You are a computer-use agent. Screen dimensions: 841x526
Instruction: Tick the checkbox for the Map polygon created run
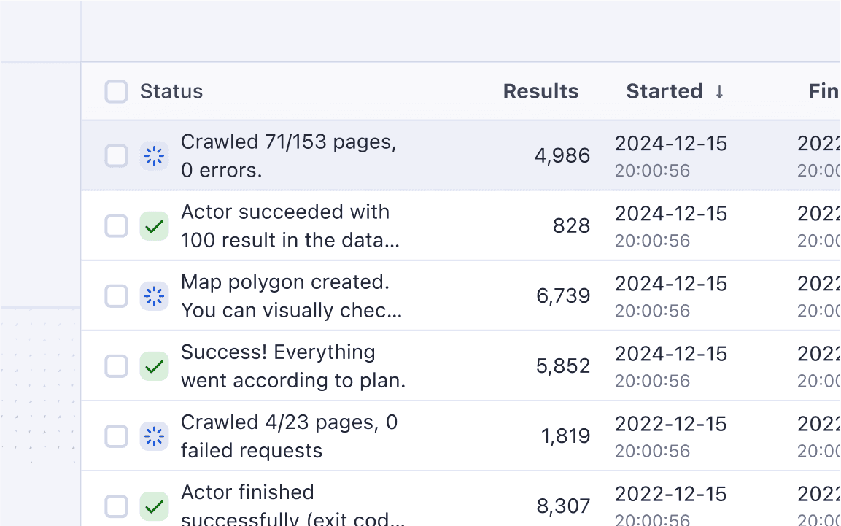click(116, 296)
